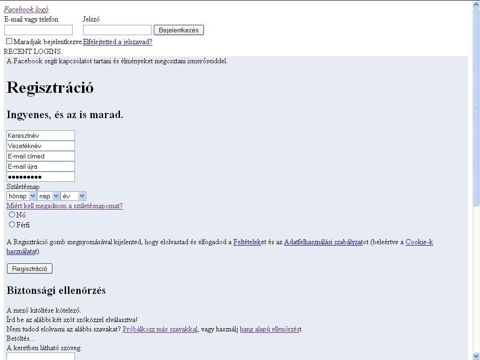Image resolution: width=480 pixels, height=360 pixels.
Task: Open the hónap birthday dropdown
Action: pyautogui.click(x=22, y=196)
